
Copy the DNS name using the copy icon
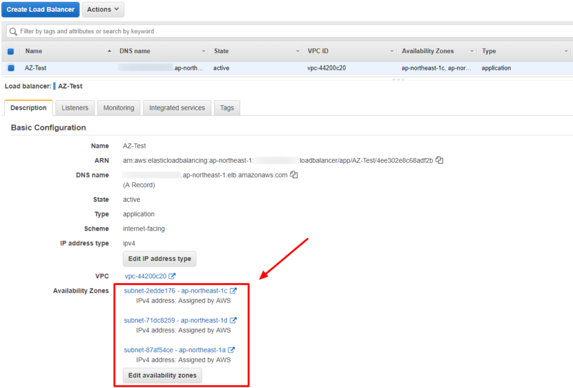[293, 175]
